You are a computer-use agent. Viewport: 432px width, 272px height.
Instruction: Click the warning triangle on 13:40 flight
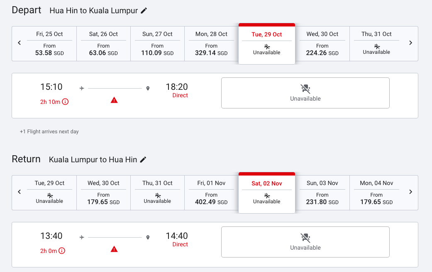pyautogui.click(x=114, y=249)
